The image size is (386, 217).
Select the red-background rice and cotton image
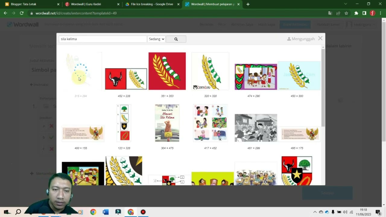point(167,71)
